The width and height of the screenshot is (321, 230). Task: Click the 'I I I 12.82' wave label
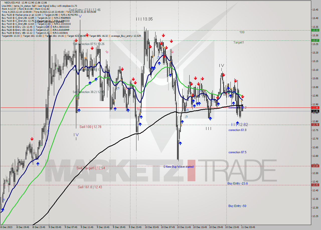pyautogui.click(x=239, y=124)
